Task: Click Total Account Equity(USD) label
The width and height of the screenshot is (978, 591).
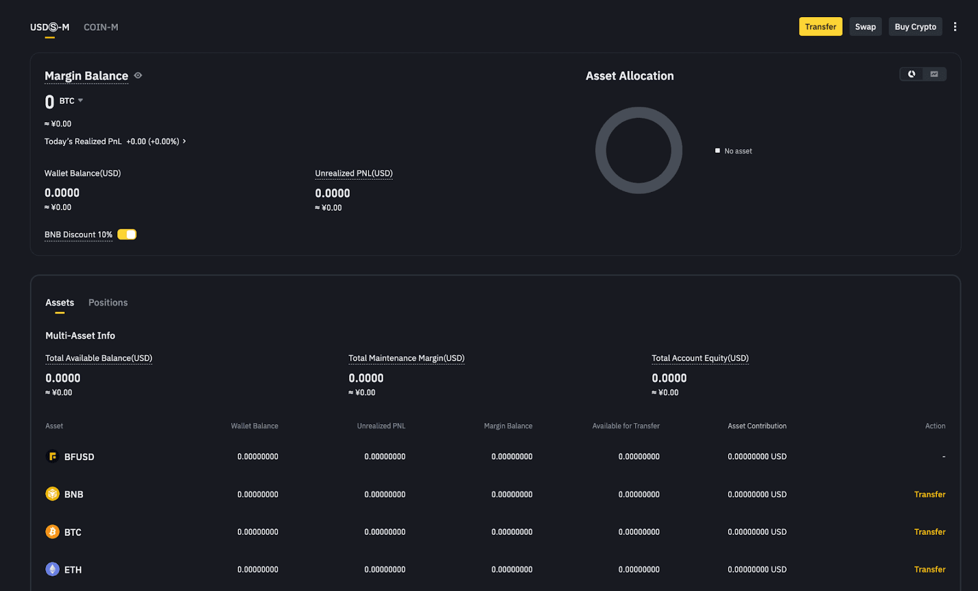Action: click(x=700, y=358)
